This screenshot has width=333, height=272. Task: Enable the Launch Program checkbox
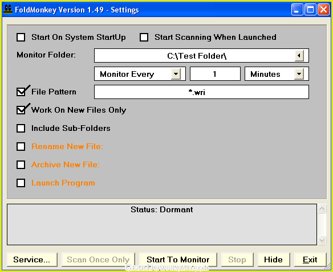coord(21,183)
